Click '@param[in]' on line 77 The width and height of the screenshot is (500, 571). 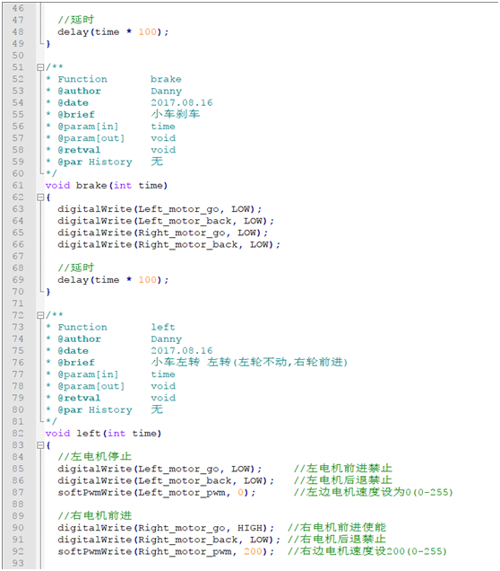pyautogui.click(x=88, y=374)
